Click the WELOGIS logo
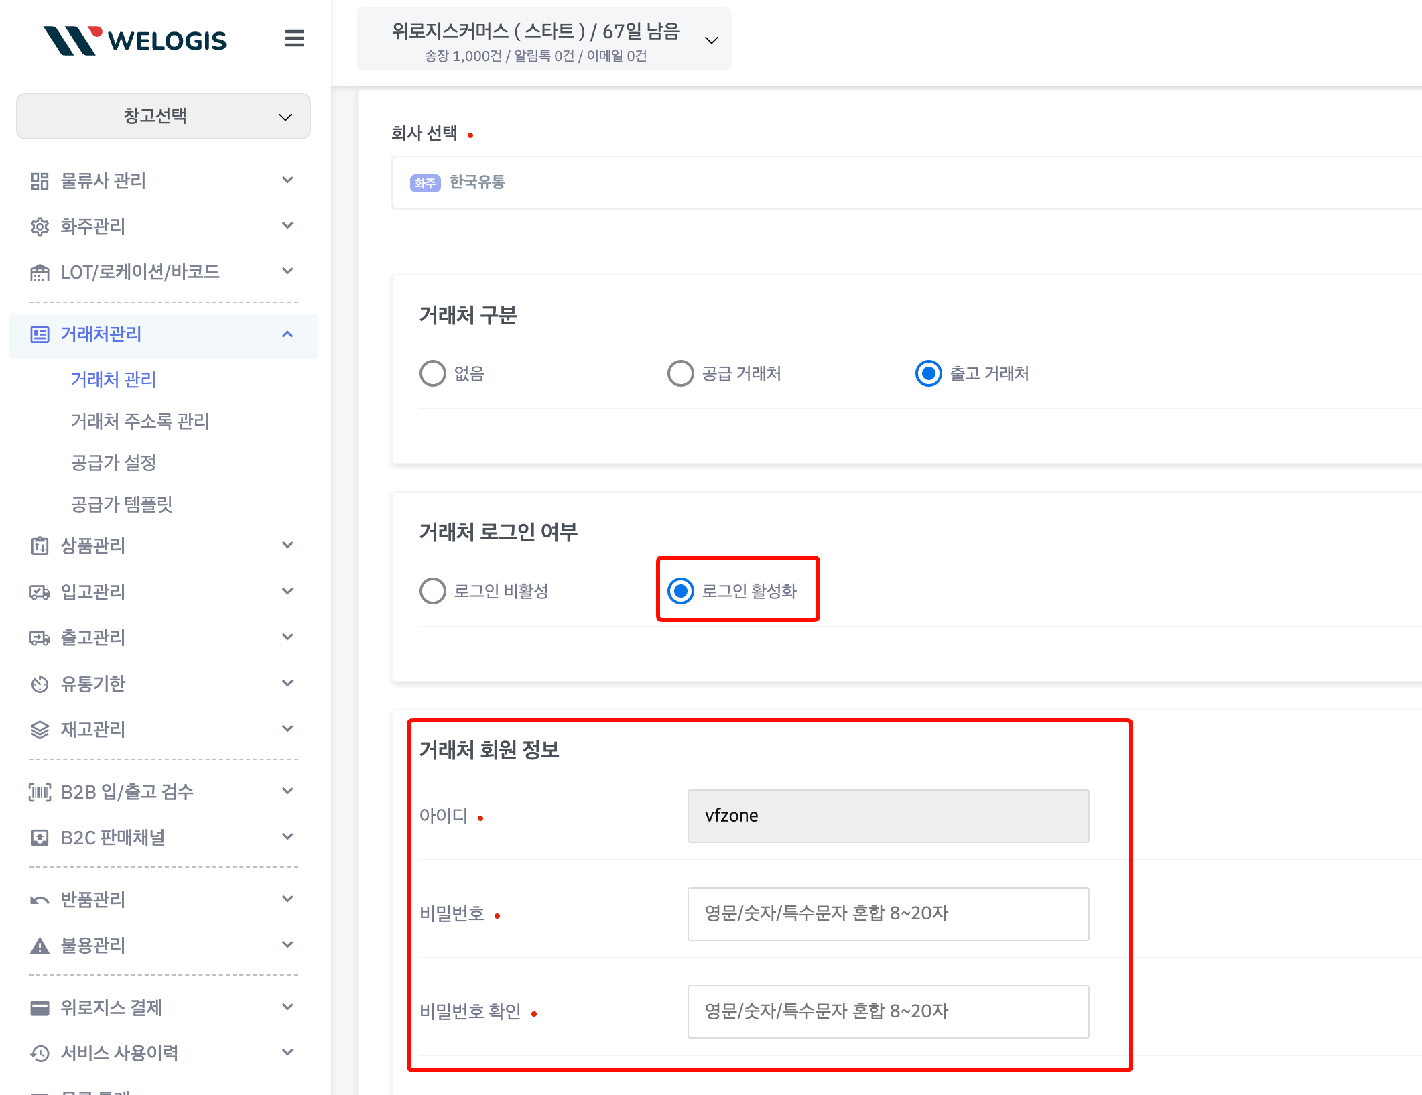Screen dimensions: 1422x1095 point(135,40)
